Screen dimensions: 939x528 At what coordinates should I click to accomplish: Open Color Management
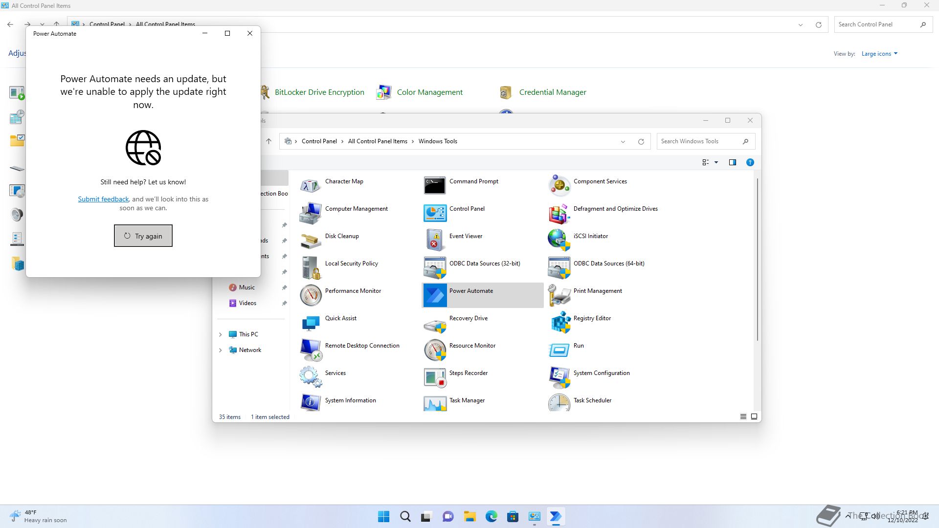coord(429,92)
